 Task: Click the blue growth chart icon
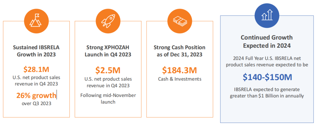tap(267, 15)
